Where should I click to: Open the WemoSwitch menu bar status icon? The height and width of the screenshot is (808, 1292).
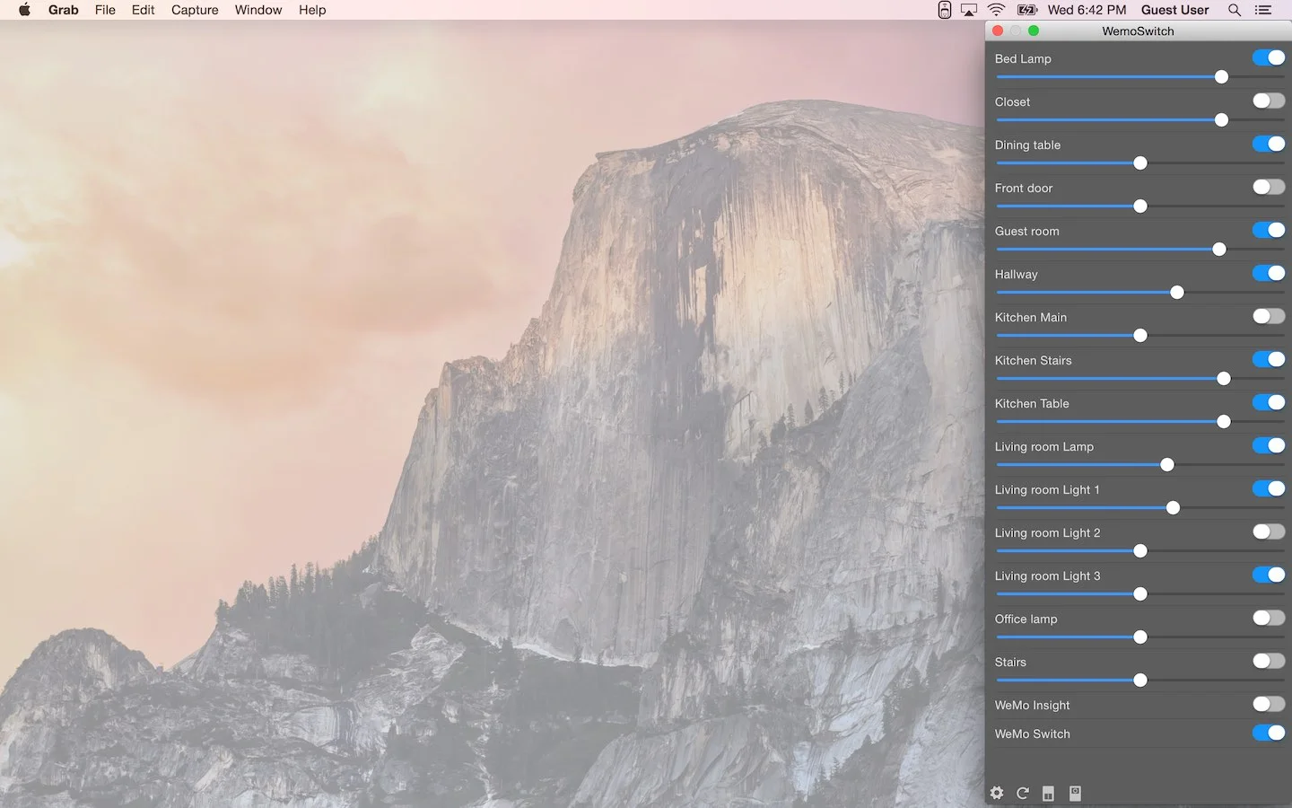pyautogui.click(x=944, y=10)
